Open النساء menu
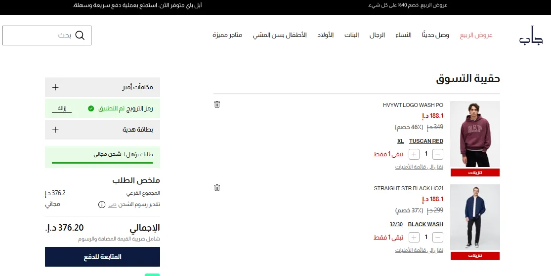The height and width of the screenshot is (276, 551). pos(403,35)
